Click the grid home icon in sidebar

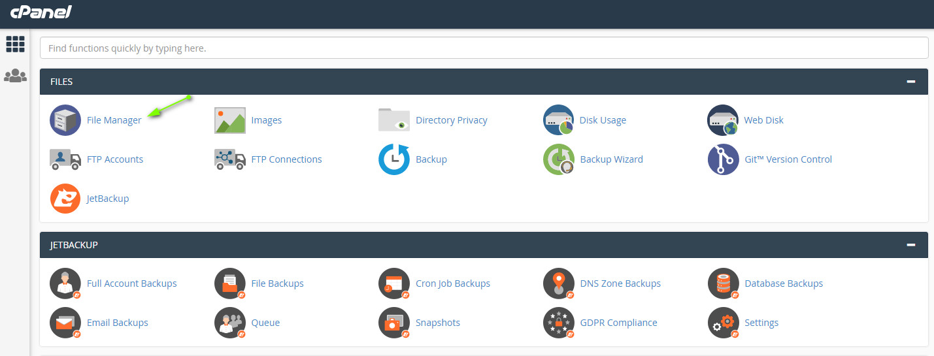point(15,44)
